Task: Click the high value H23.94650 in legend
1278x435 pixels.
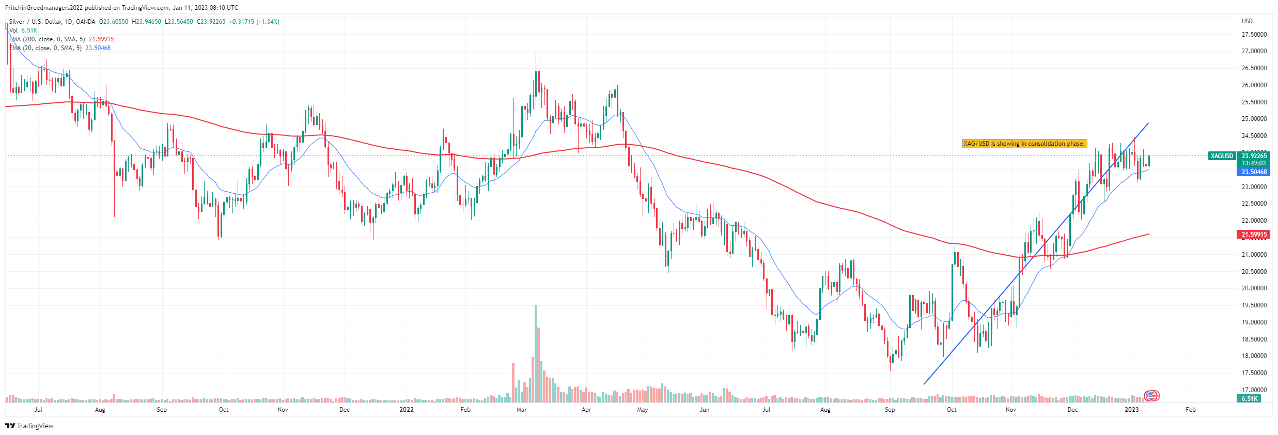Action: [146, 22]
